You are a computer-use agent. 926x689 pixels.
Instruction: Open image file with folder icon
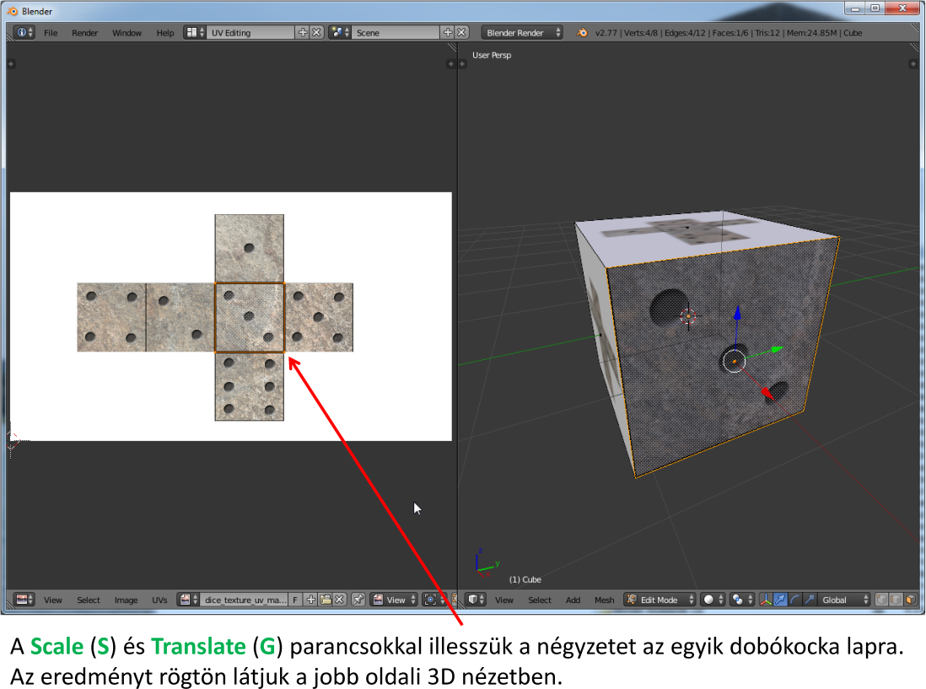[x=326, y=600]
